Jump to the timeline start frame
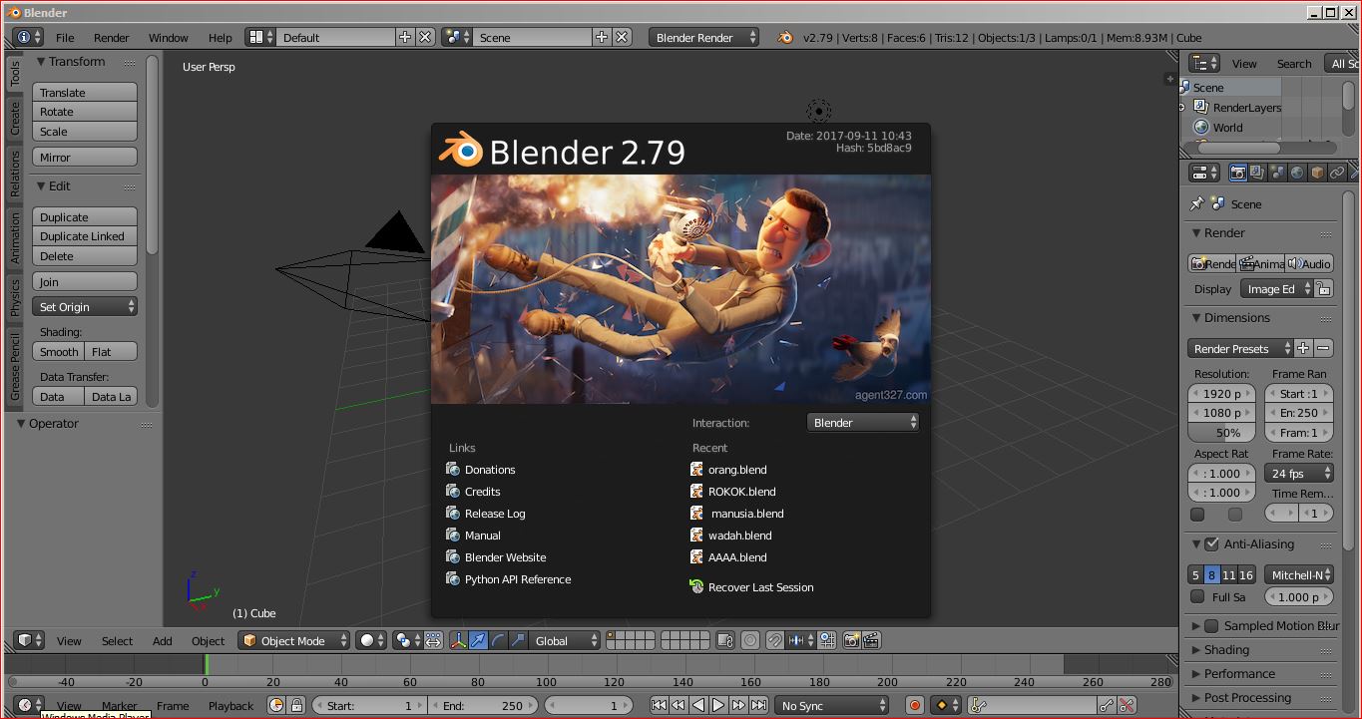Viewport: 1362px width, 719px height. pos(659,705)
